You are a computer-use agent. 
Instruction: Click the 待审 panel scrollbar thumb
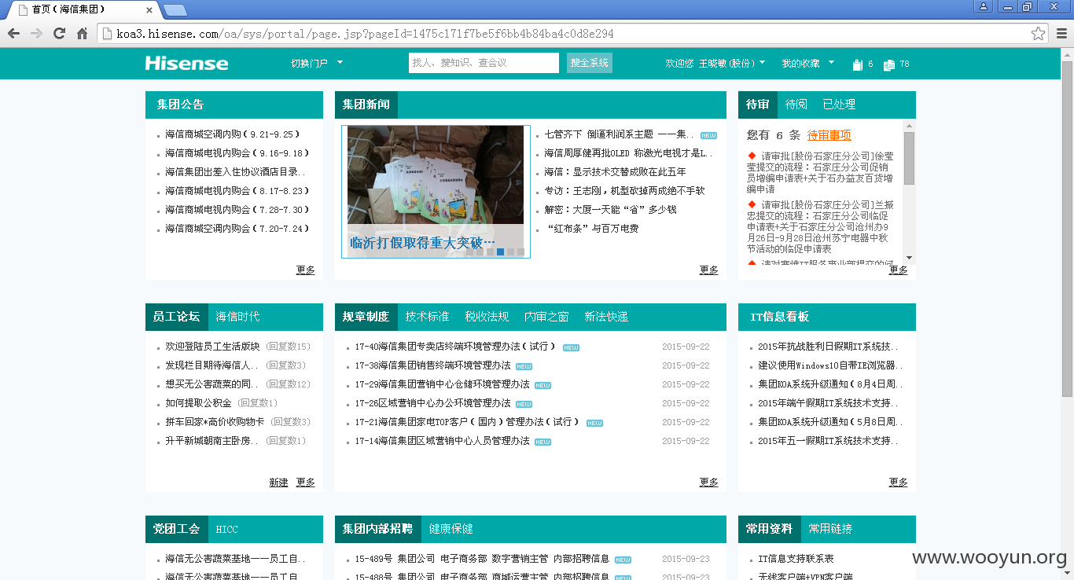click(909, 158)
